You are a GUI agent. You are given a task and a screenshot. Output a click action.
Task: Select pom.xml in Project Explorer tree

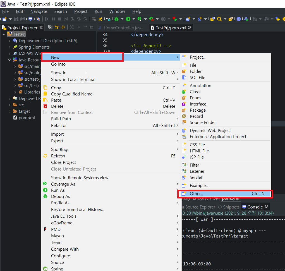[x=27, y=118]
